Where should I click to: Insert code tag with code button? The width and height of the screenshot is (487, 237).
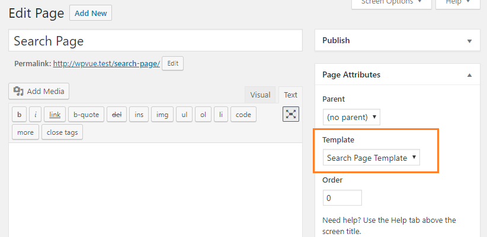coord(243,115)
